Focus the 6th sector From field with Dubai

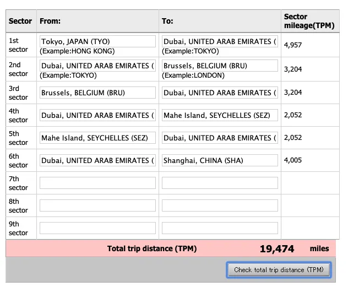click(97, 161)
